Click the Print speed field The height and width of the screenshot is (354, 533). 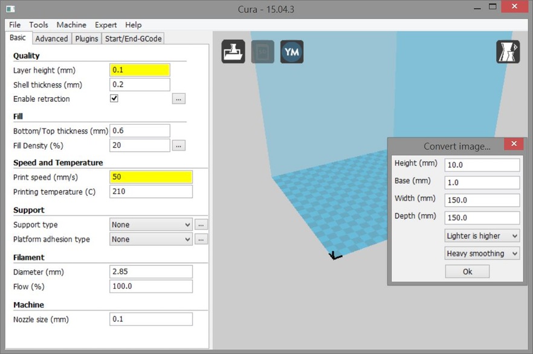pyautogui.click(x=151, y=177)
